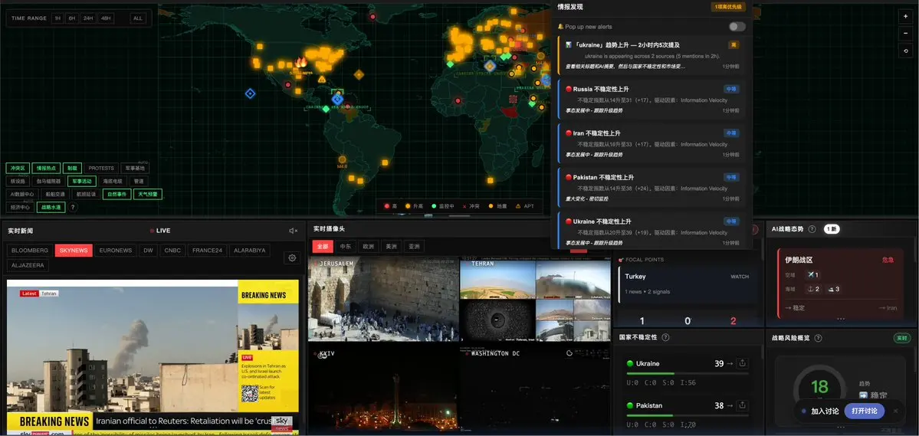Zoom out on the map
919x436 pixels.
pyautogui.click(x=905, y=34)
